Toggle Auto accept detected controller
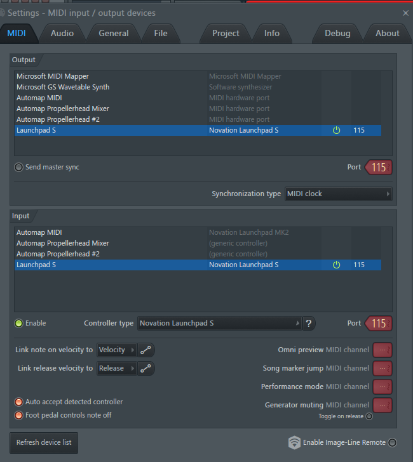 [x=18, y=402]
